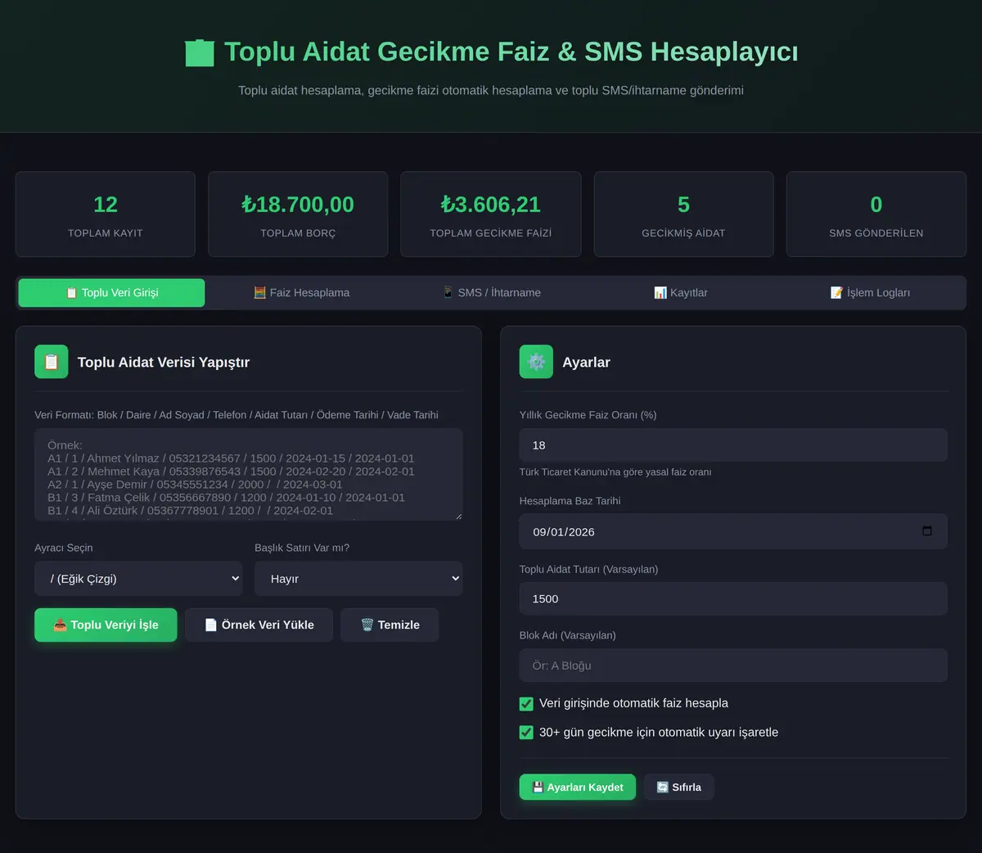
Task: Show the İşlem Logları tab
Action: tap(870, 292)
